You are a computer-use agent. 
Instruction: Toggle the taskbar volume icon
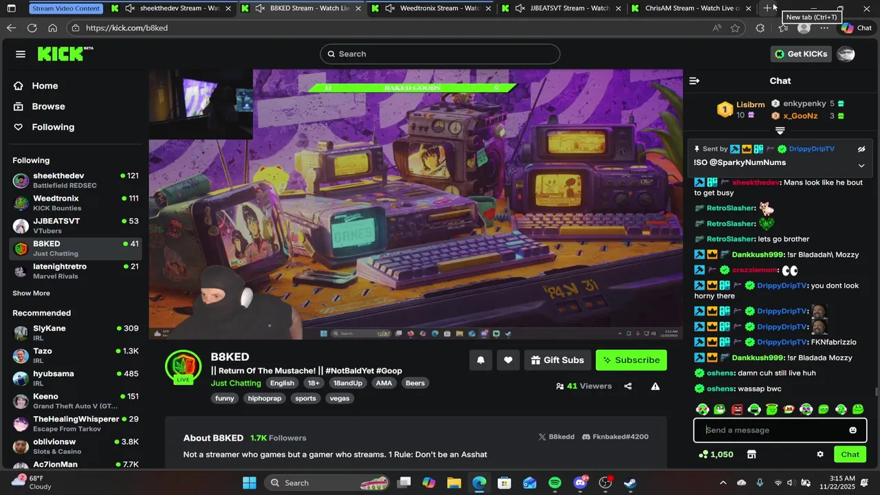click(x=790, y=483)
